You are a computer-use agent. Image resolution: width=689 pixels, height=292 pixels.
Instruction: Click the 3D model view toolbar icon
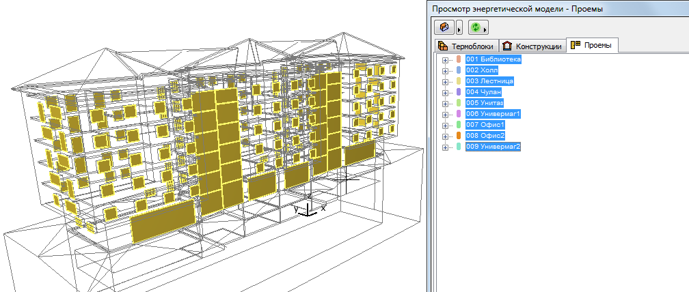444,27
